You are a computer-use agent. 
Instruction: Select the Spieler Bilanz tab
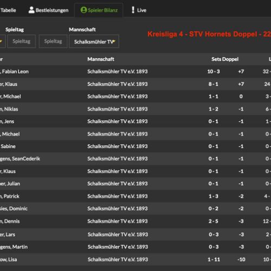pos(99,10)
